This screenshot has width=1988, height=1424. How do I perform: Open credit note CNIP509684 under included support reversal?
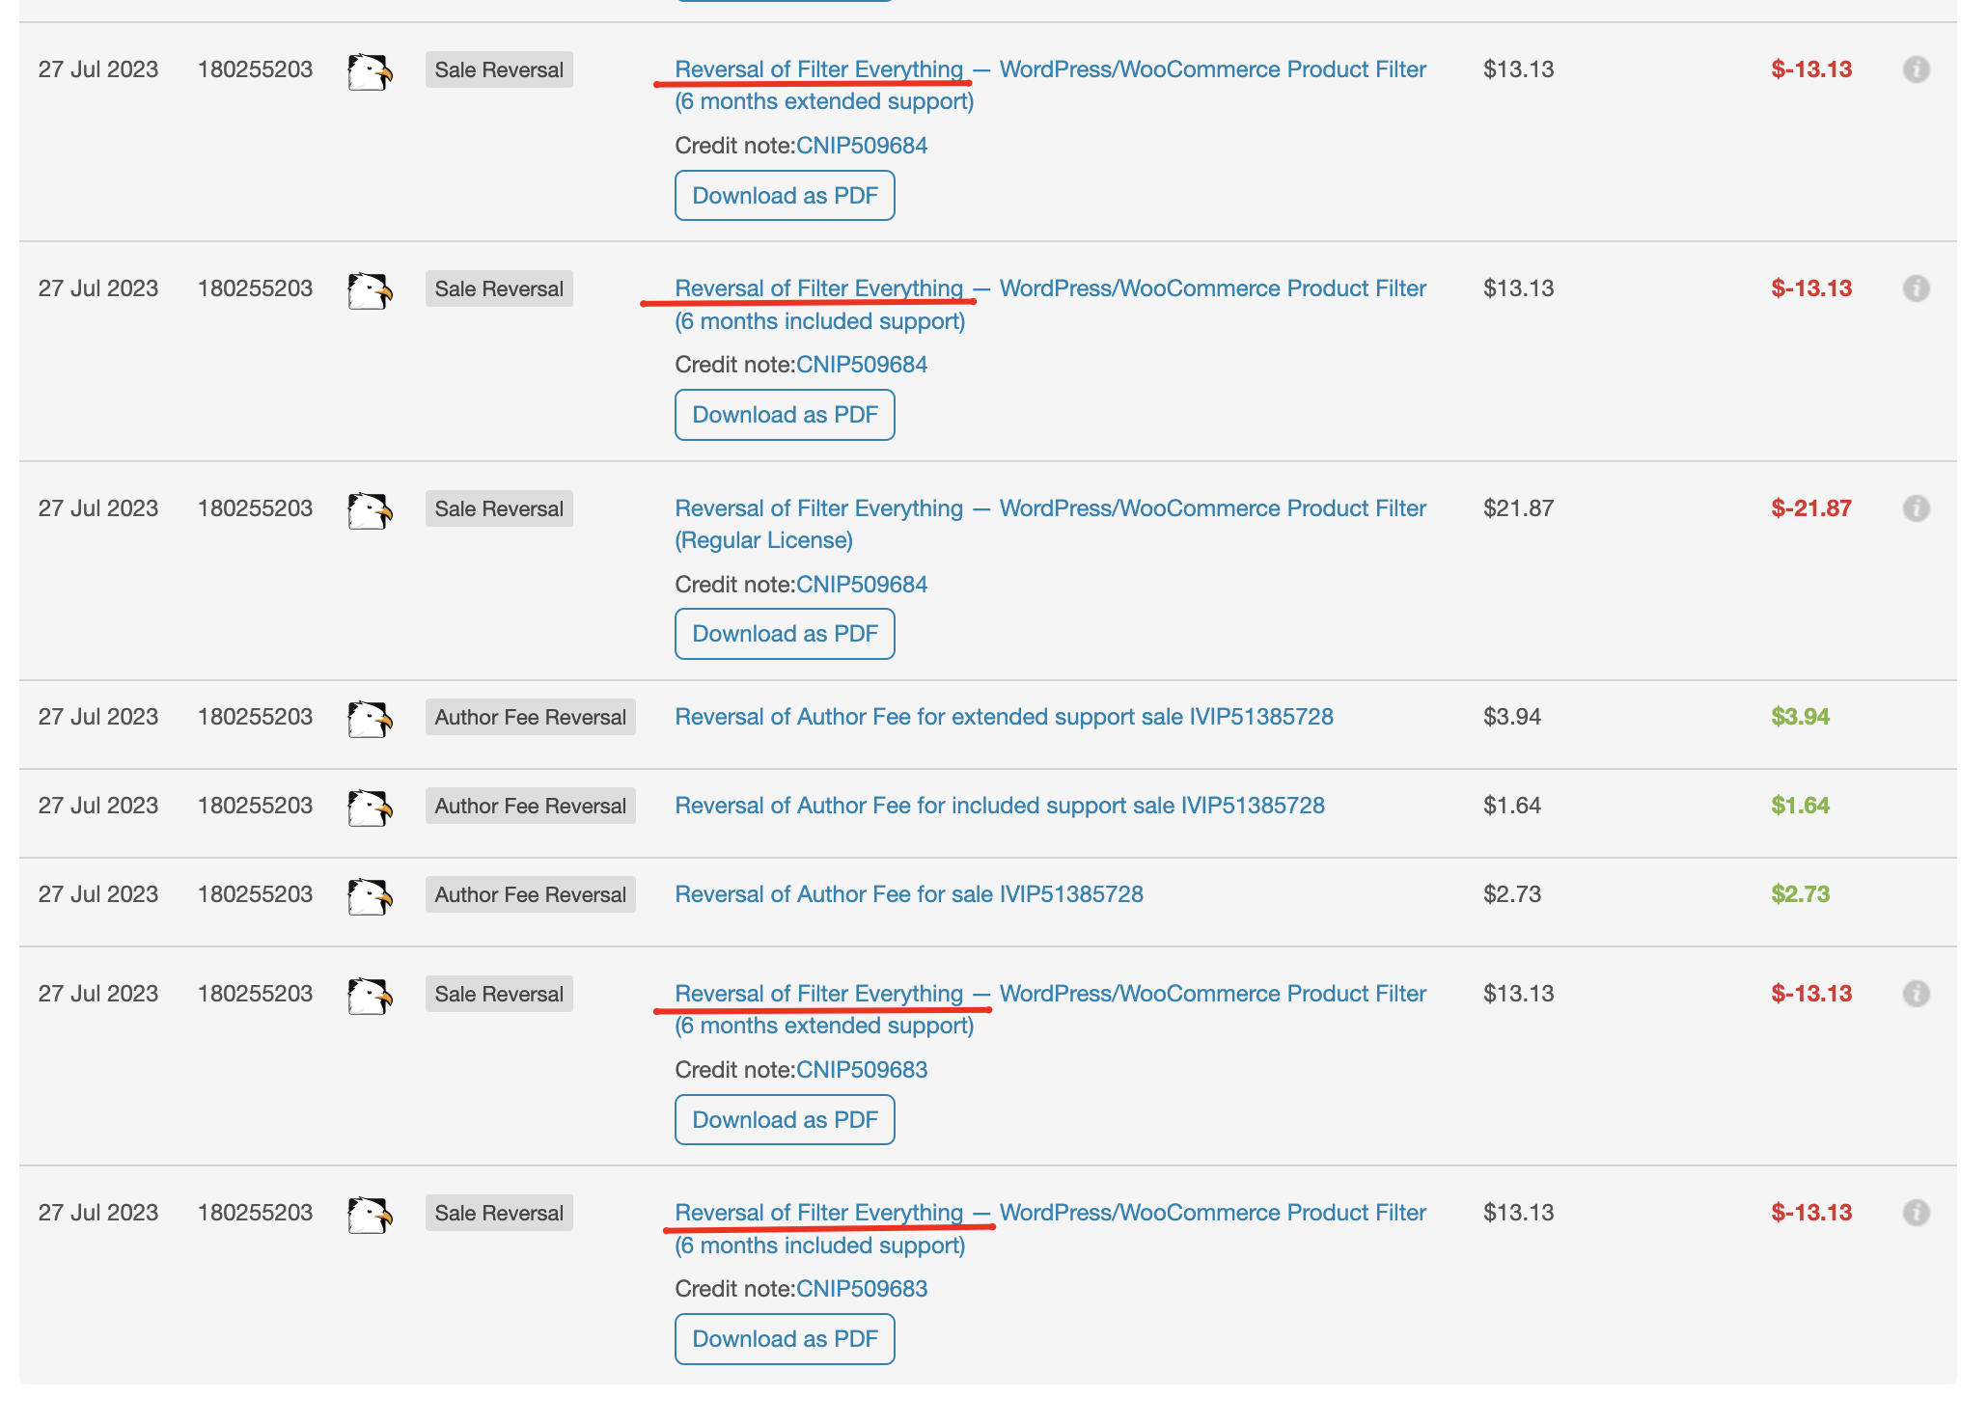point(862,365)
